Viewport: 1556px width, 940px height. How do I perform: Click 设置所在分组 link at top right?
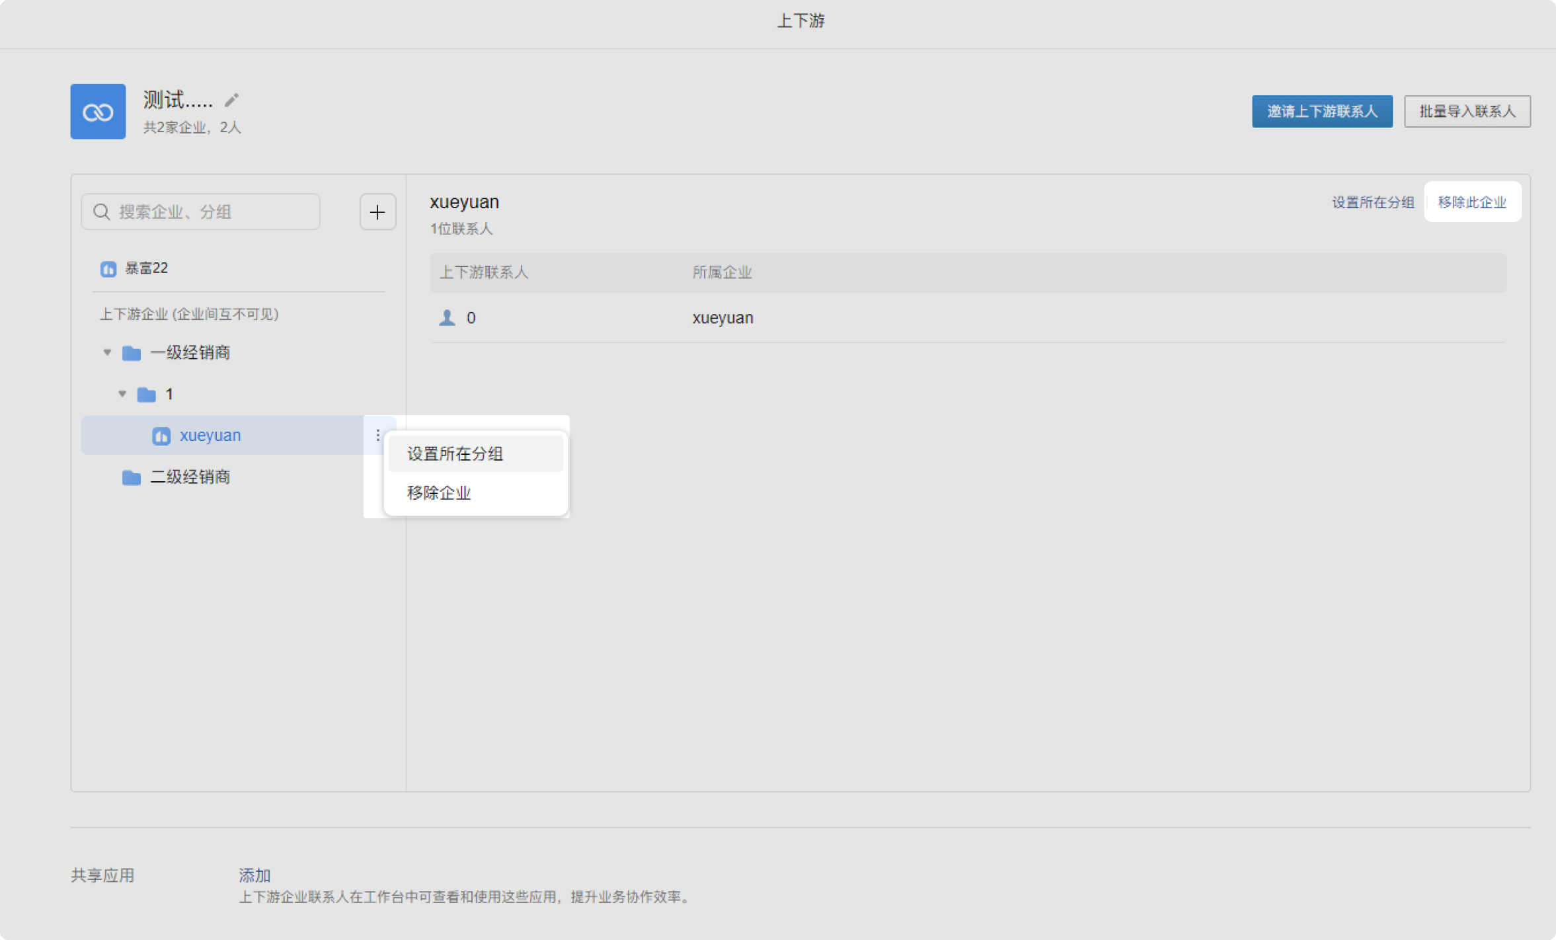click(1372, 202)
